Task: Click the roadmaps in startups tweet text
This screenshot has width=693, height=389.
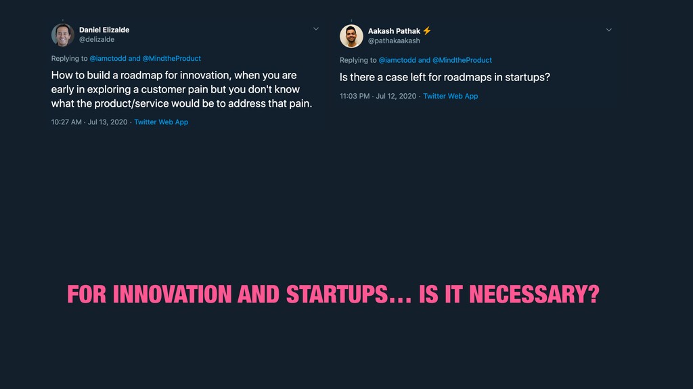Action: pos(445,77)
